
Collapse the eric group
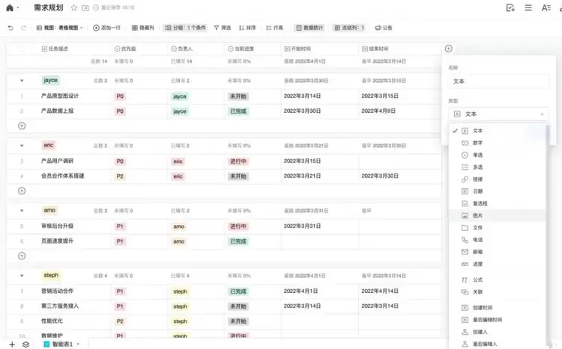[x=22, y=146]
